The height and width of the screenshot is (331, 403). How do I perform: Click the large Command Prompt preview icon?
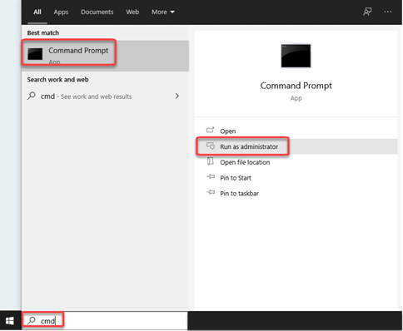(x=296, y=56)
